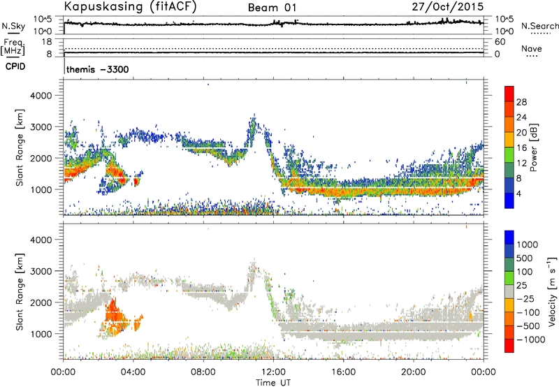Click the red bottom of velocity colorbar
This screenshot has width=559, height=387.
(x=509, y=346)
